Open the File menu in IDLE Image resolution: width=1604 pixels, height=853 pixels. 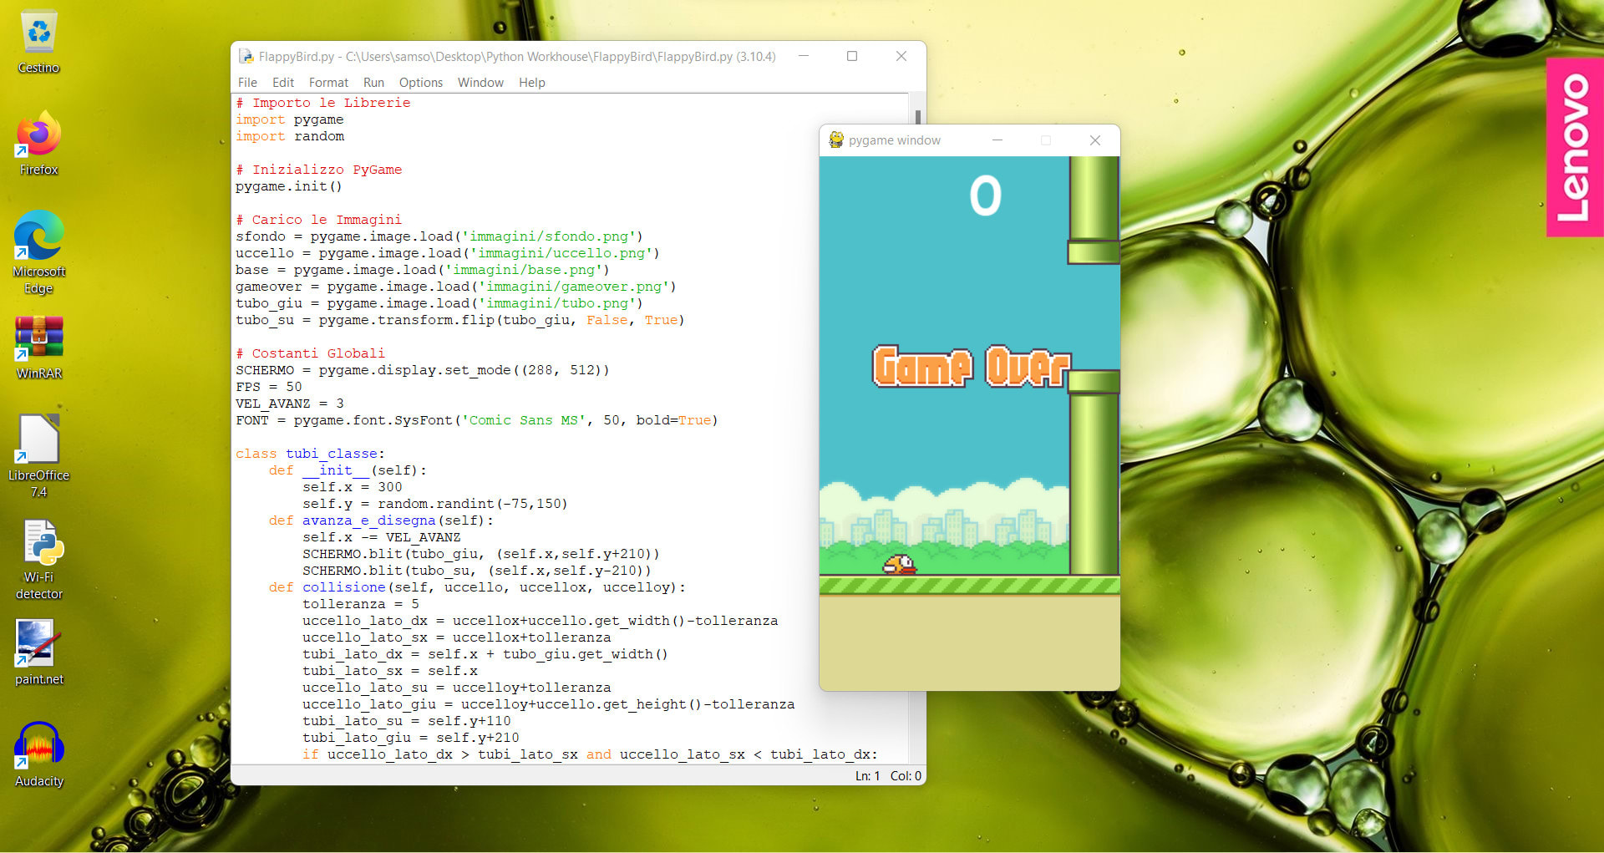point(247,83)
